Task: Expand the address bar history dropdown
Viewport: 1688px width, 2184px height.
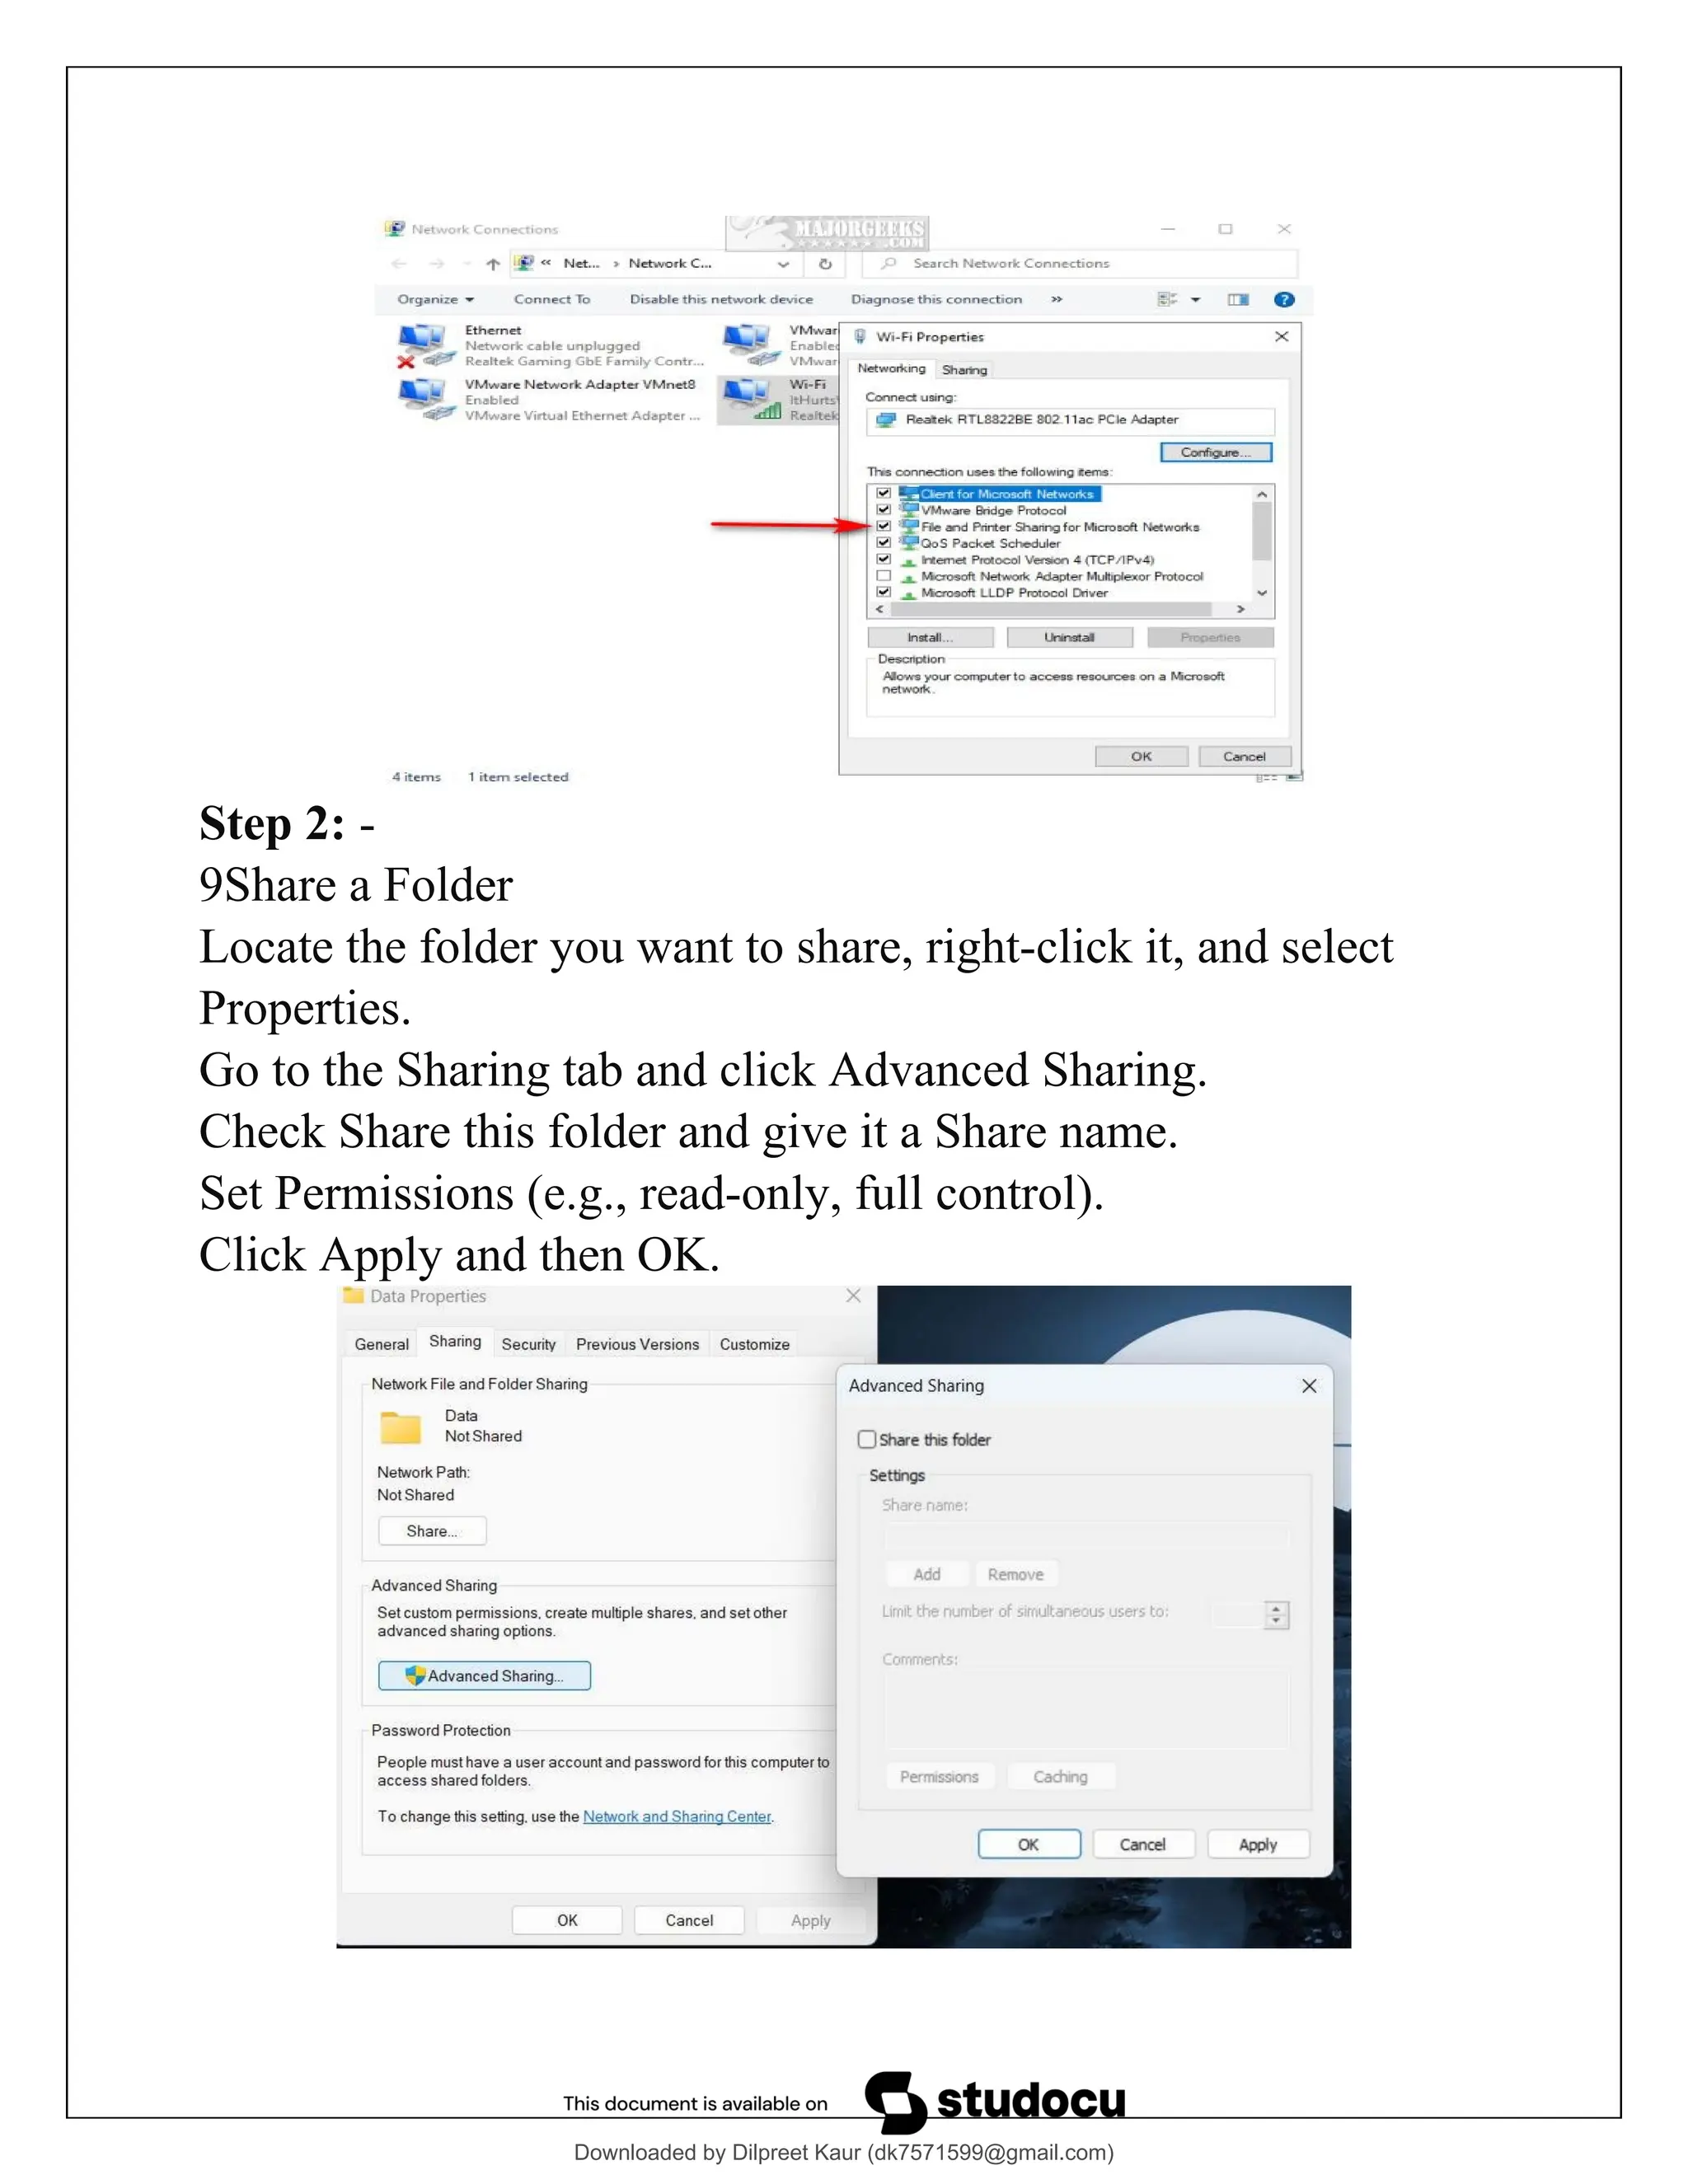Action: 783,264
